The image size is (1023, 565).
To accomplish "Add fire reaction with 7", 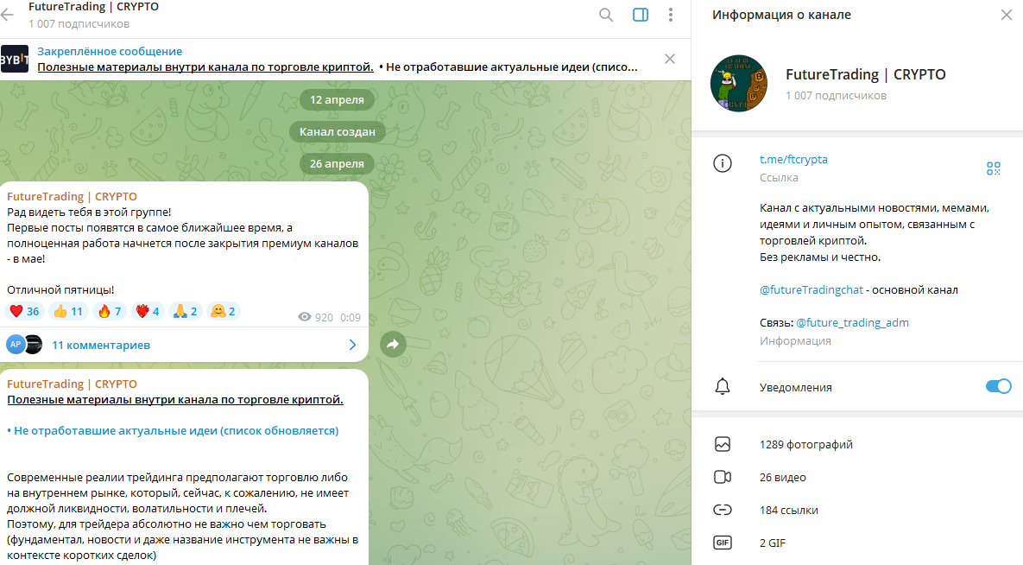I will click(109, 312).
